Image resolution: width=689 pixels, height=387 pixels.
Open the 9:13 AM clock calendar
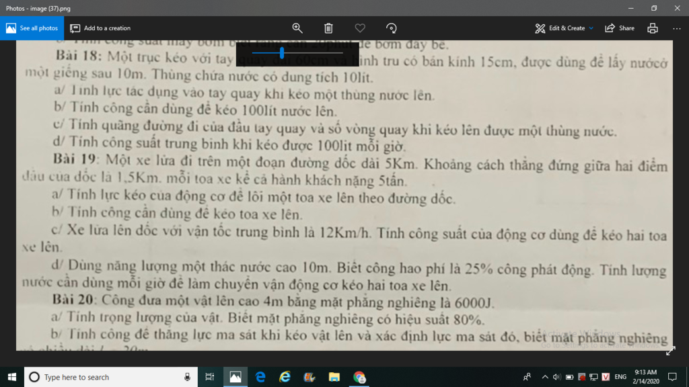pyautogui.click(x=646, y=377)
